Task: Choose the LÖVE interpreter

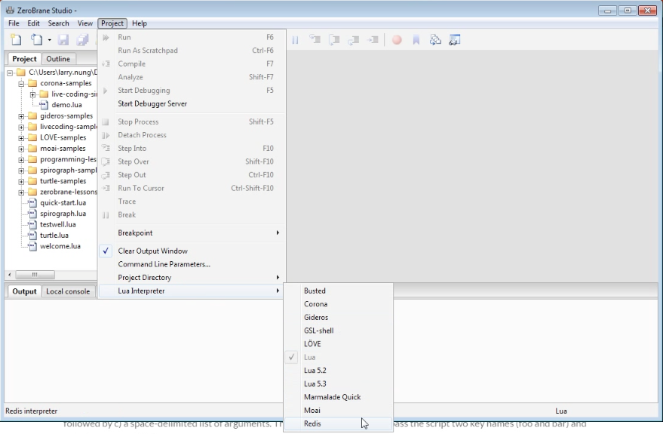Action: pos(338,343)
